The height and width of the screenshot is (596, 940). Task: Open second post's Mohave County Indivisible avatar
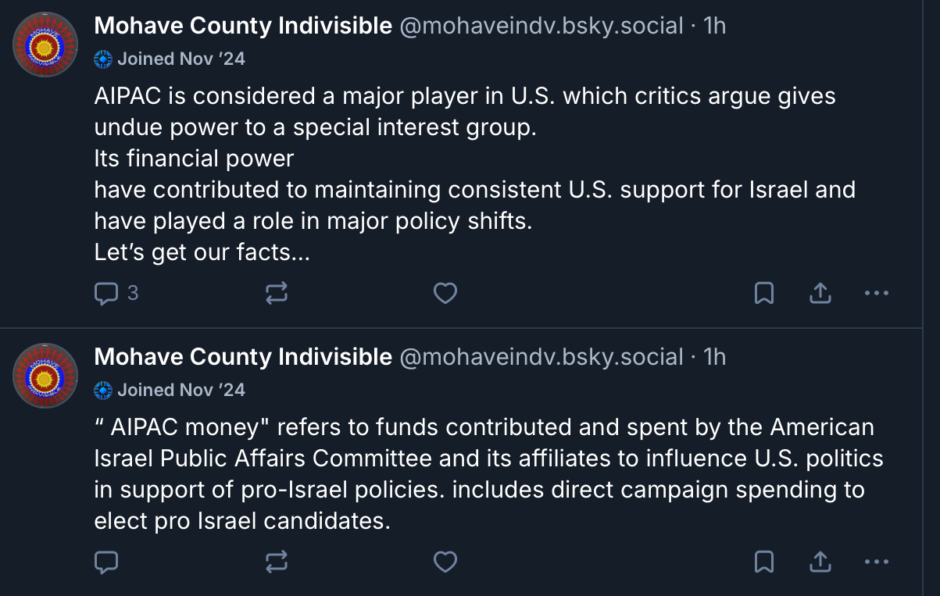tap(45, 376)
